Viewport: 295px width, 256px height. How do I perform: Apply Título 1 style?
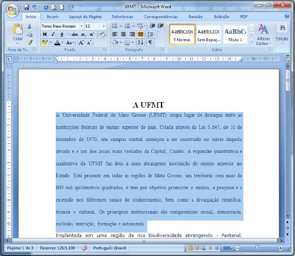coord(235,34)
